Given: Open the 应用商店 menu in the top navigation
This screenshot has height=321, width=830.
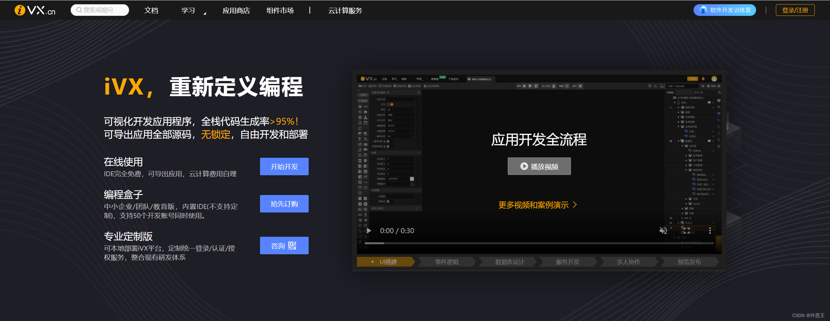Looking at the screenshot, I should [x=237, y=10].
